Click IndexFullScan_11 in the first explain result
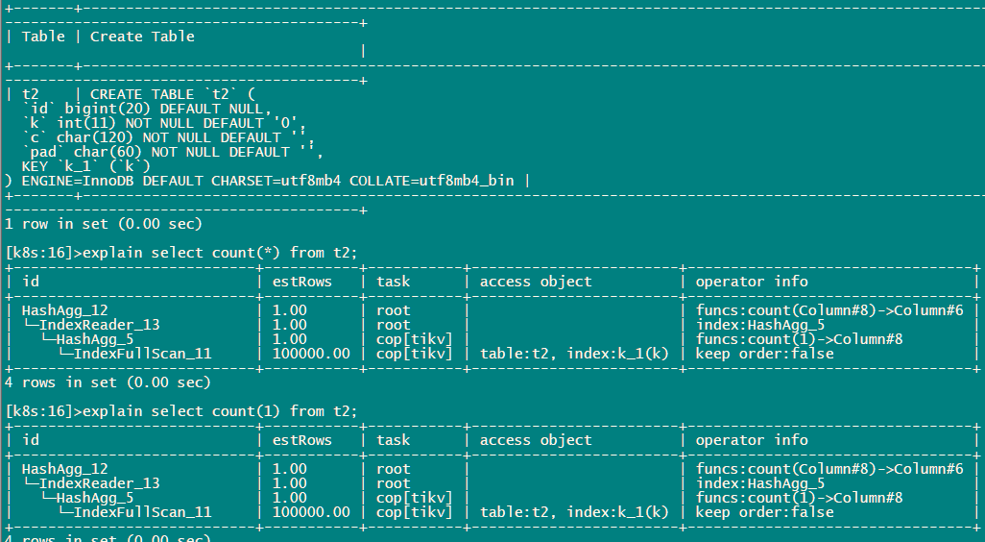The height and width of the screenshot is (542, 985). point(143,354)
